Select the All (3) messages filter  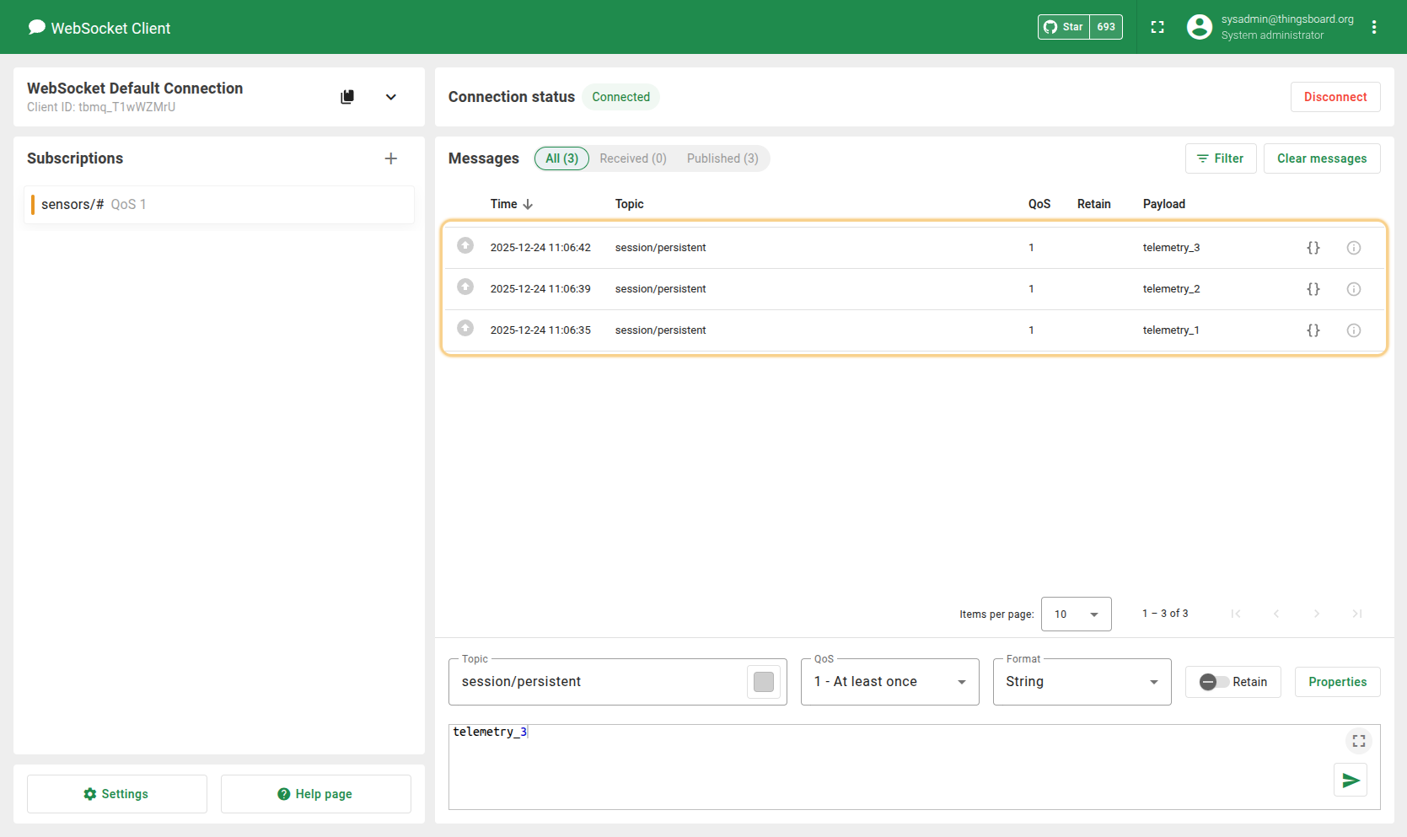[561, 158]
